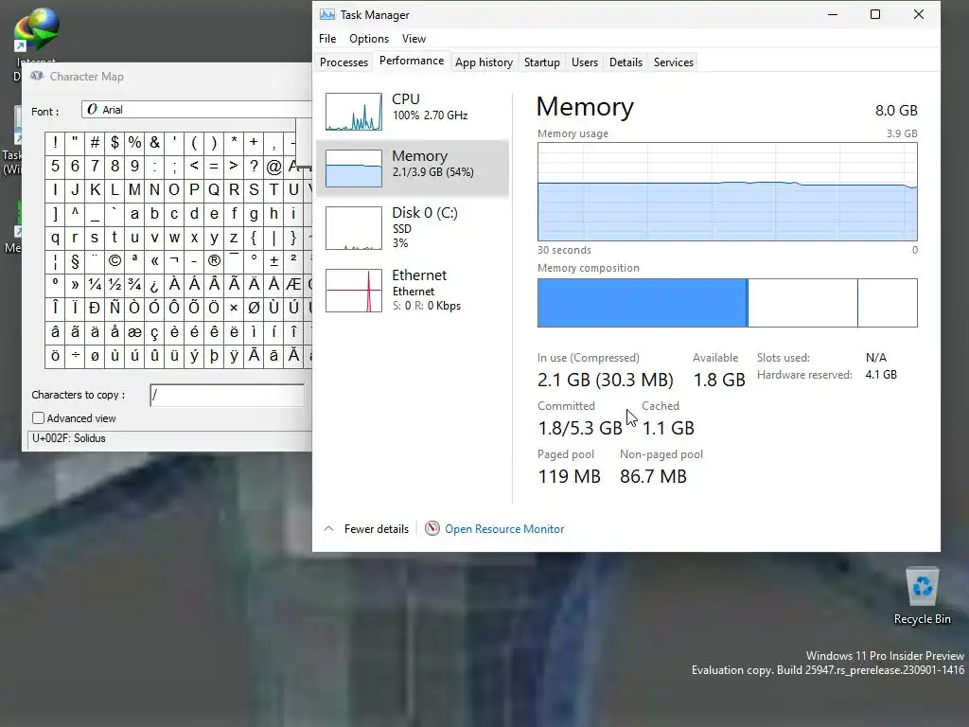Click the Characters to copy input field
The height and width of the screenshot is (727, 969).
227,395
